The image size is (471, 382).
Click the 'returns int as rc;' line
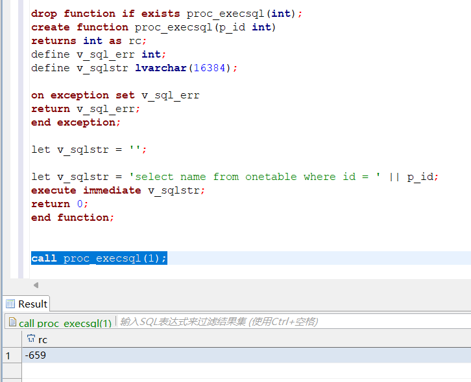89,41
